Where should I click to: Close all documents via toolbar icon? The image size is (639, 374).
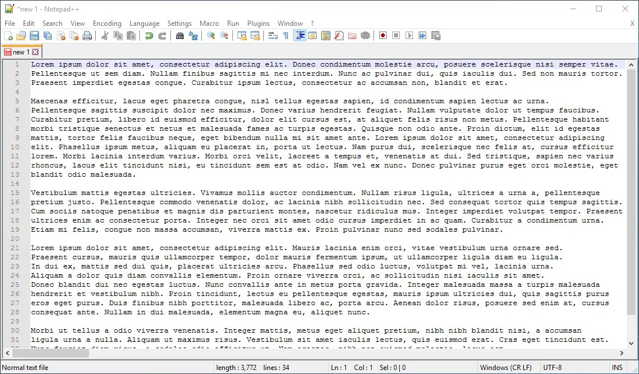(x=74, y=36)
